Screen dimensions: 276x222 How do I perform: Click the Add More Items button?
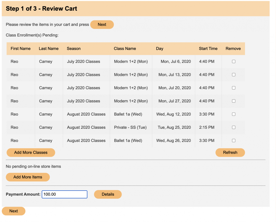pos(28,177)
